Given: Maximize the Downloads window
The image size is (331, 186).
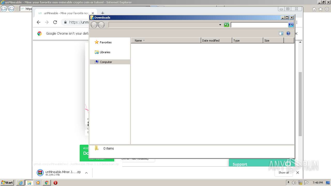Looking at the screenshot, I should coord(287,18).
